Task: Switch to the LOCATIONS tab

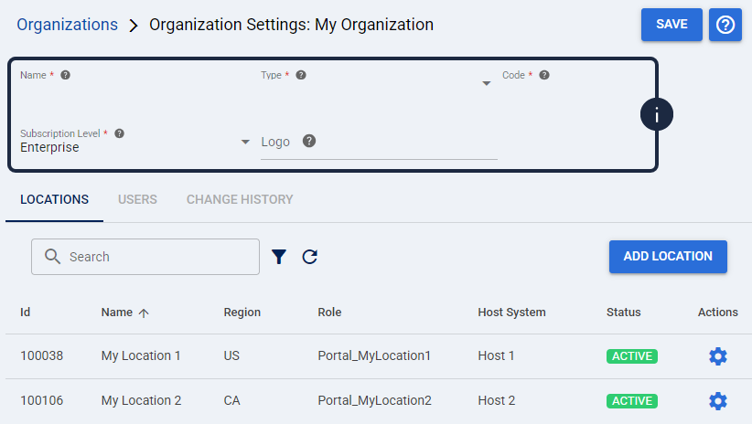Action: (x=54, y=200)
